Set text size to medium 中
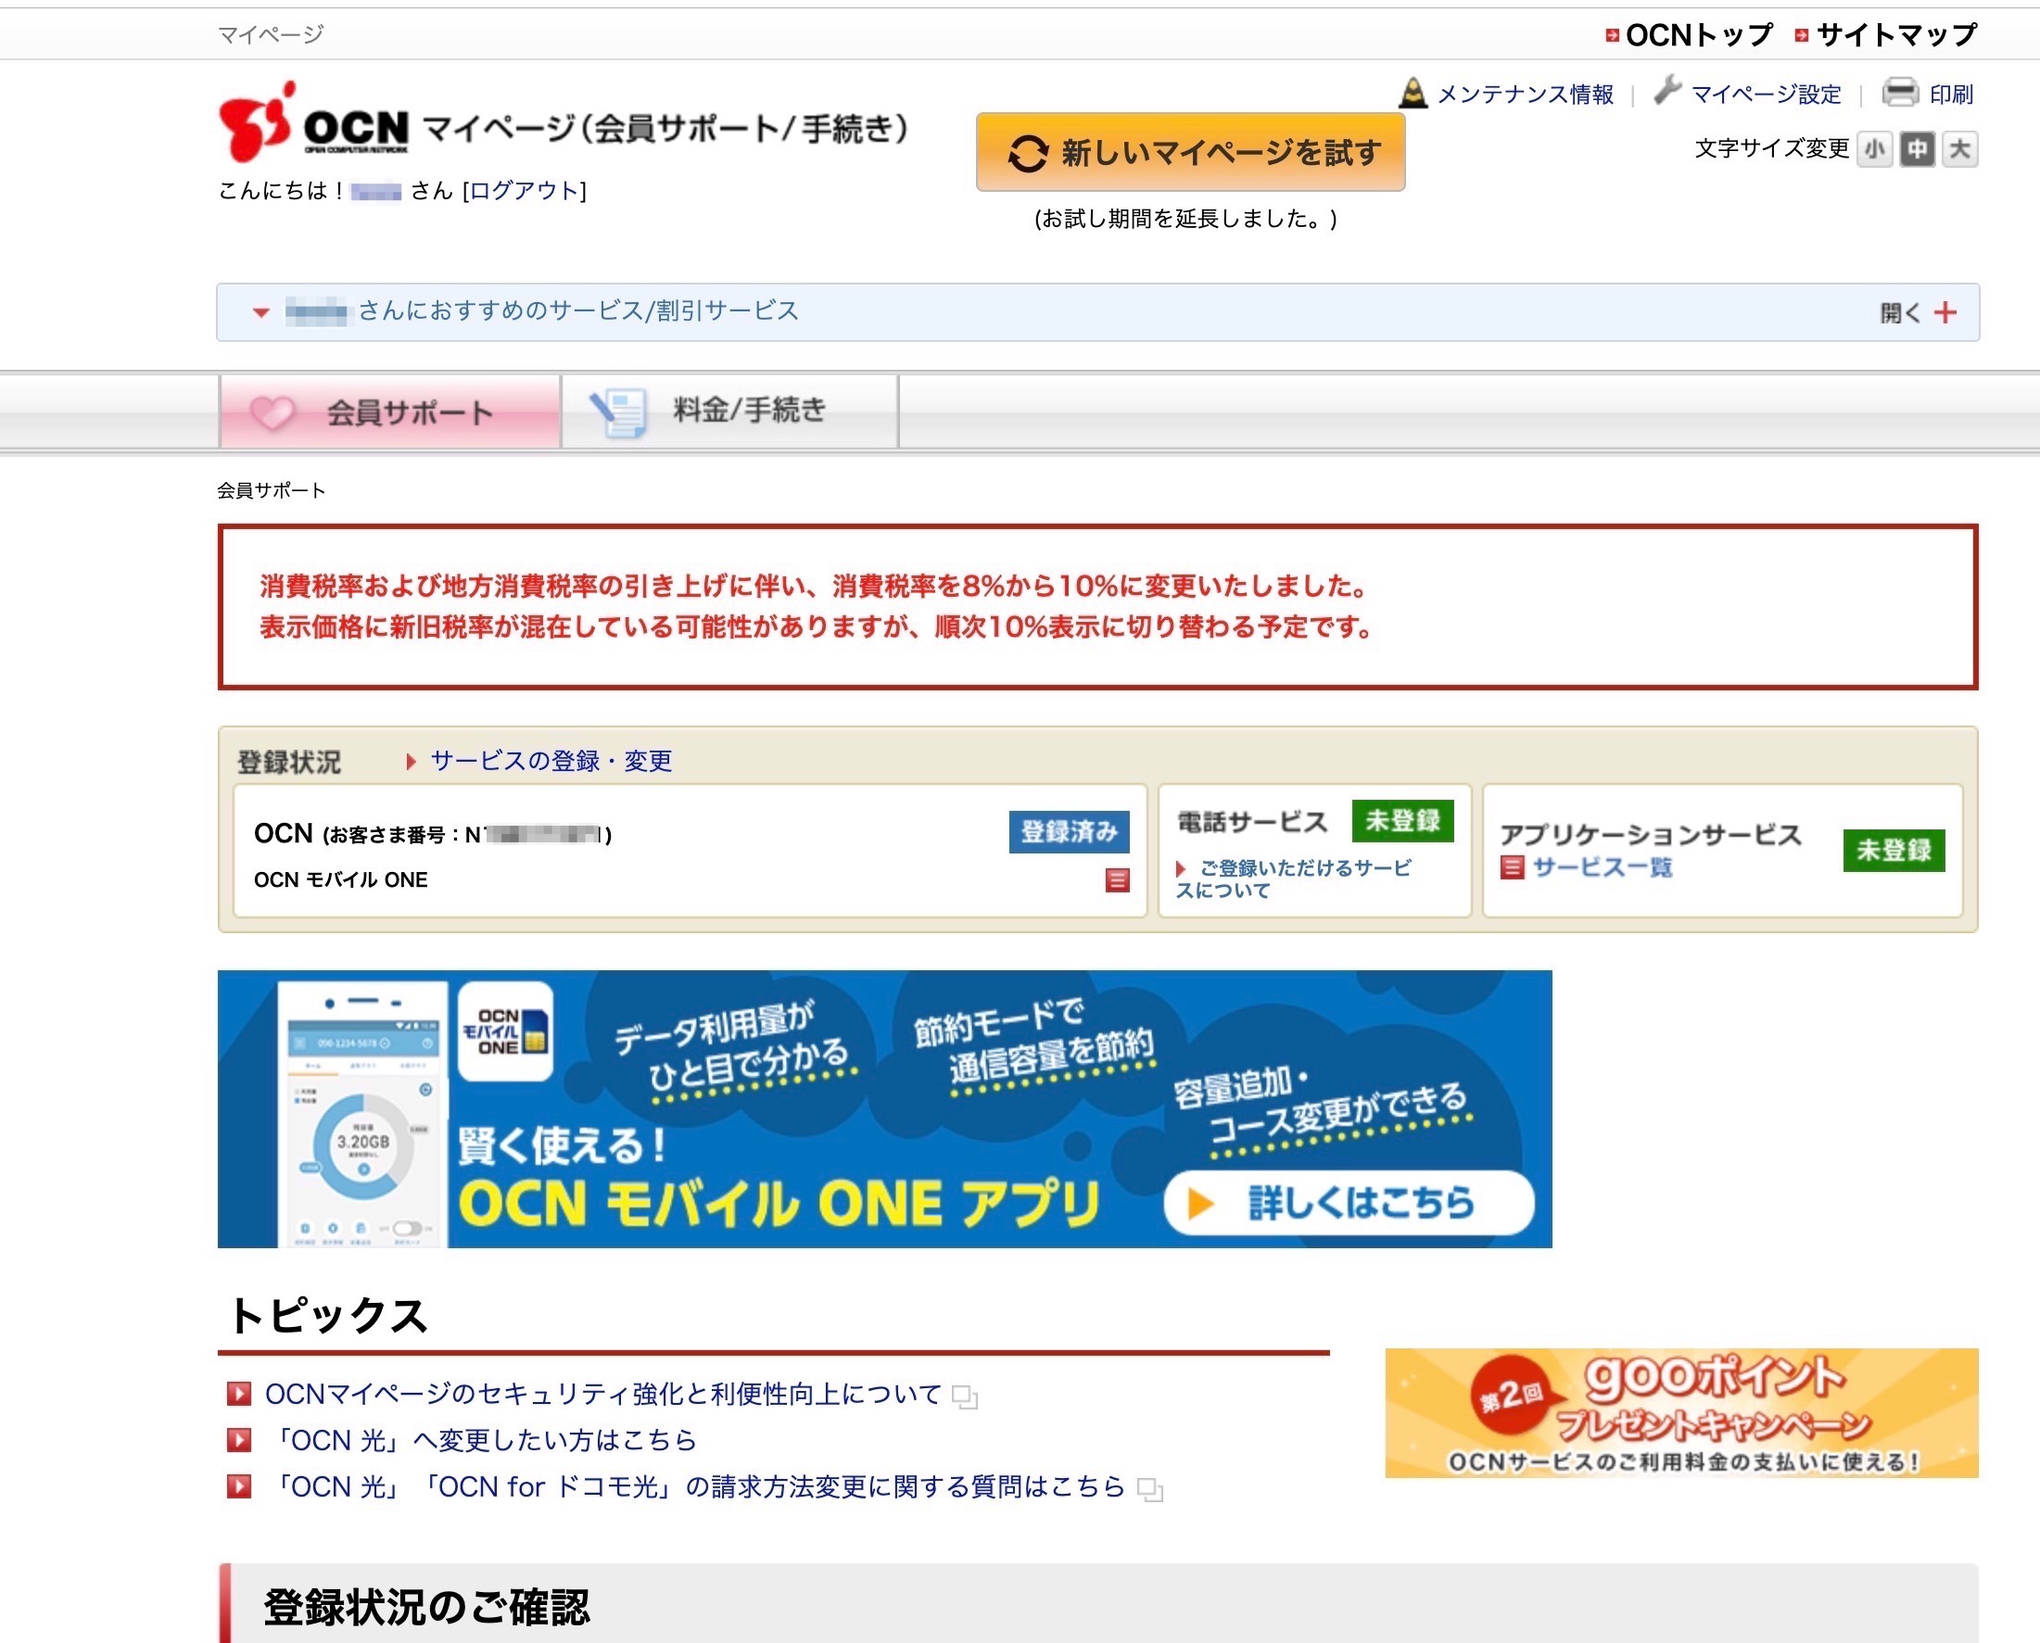 [1917, 149]
